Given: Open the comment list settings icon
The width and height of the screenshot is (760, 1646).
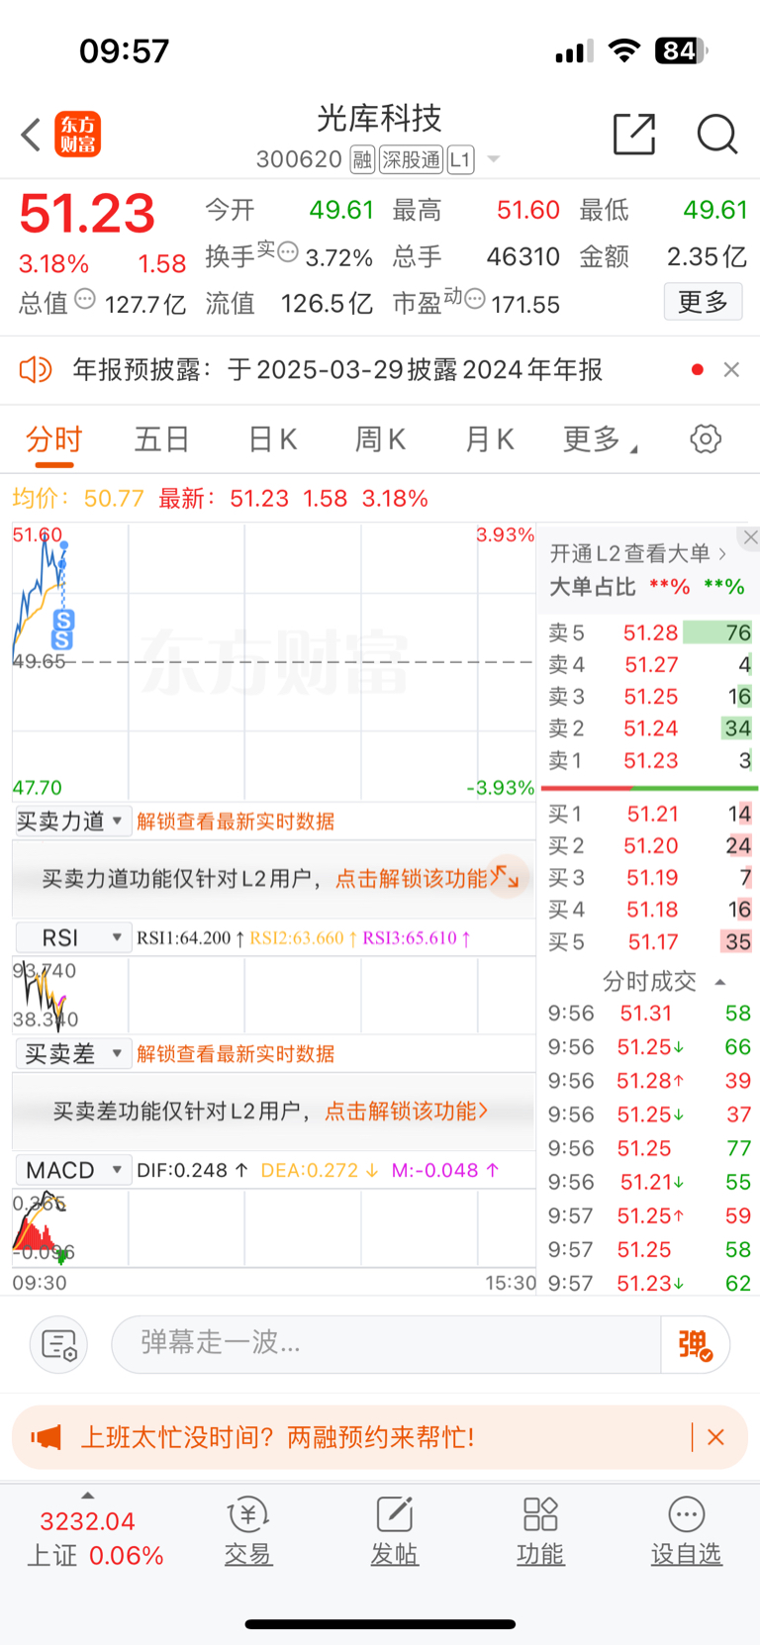Looking at the screenshot, I should click(x=59, y=1344).
